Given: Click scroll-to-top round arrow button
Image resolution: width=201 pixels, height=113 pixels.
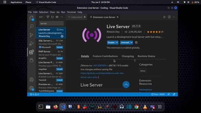Looking at the screenshot, I should 126,84.
